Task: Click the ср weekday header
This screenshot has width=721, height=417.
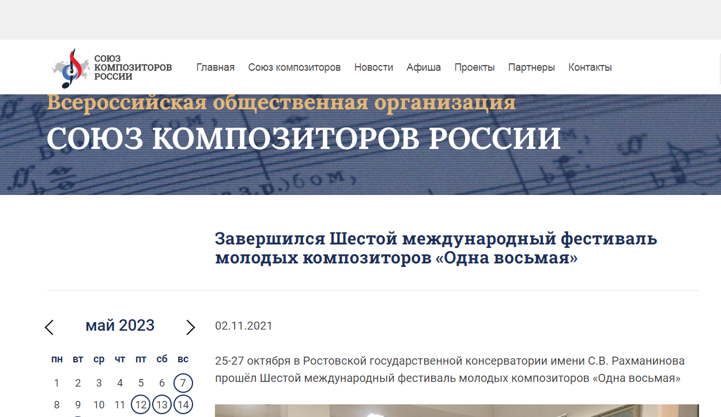Action: click(x=99, y=359)
